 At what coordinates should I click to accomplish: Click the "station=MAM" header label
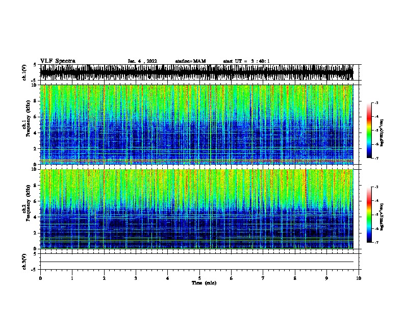(x=190, y=61)
